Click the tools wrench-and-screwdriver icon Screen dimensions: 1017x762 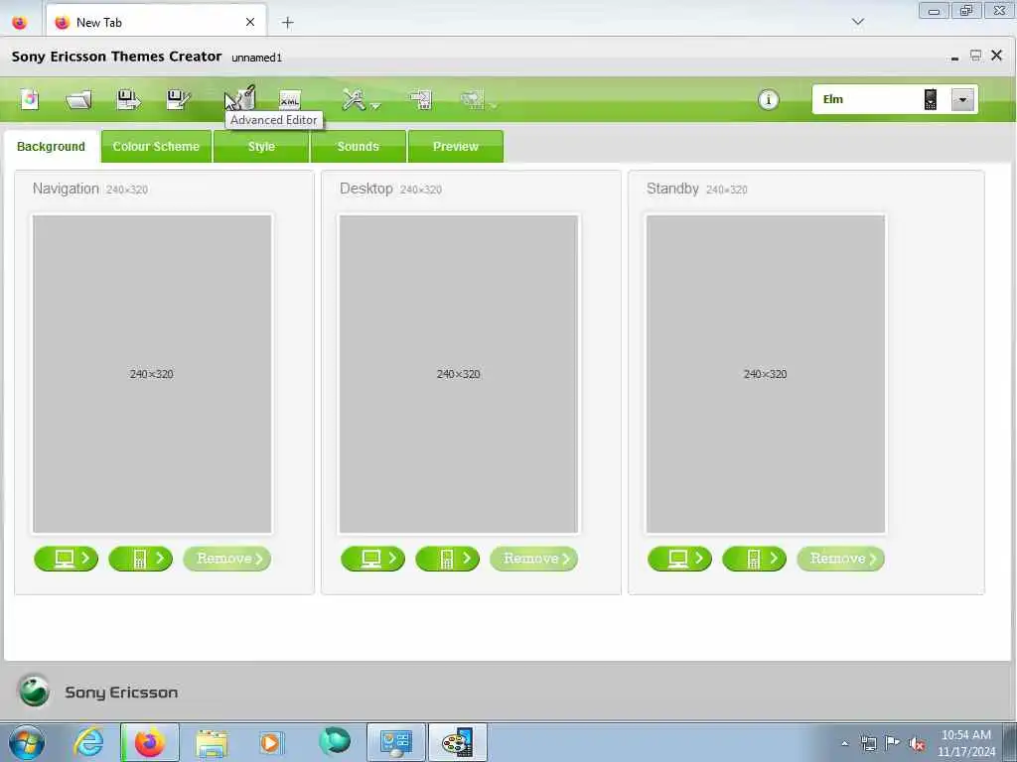click(x=354, y=99)
